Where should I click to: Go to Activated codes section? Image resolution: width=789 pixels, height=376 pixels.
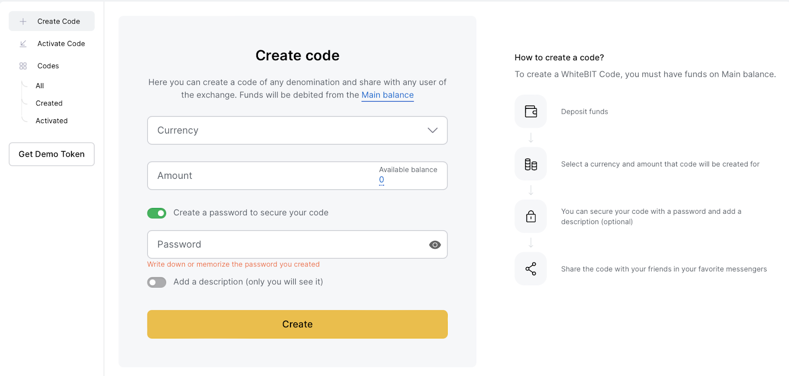(x=52, y=121)
